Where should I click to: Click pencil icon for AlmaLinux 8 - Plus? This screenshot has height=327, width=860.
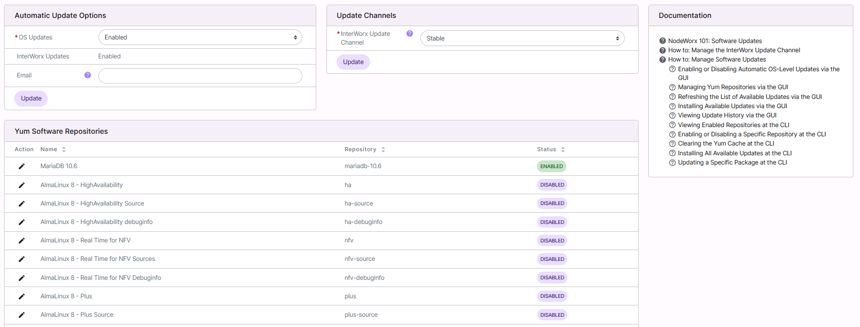[22, 296]
